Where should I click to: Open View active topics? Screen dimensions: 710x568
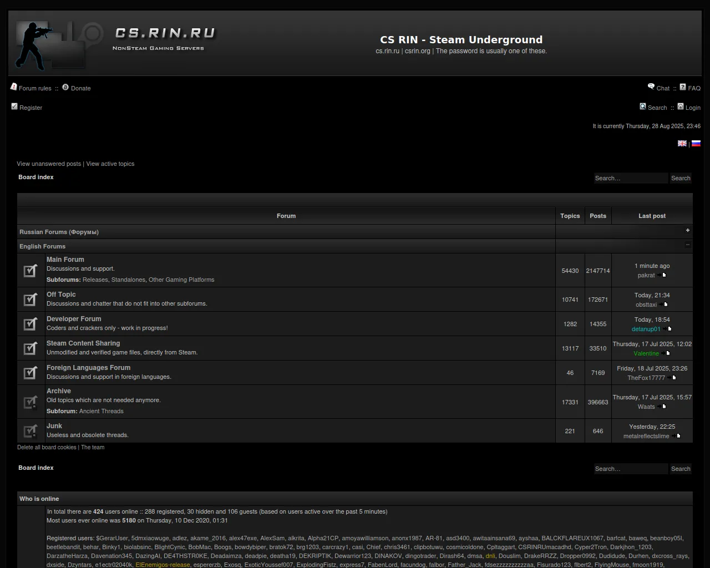click(x=110, y=164)
